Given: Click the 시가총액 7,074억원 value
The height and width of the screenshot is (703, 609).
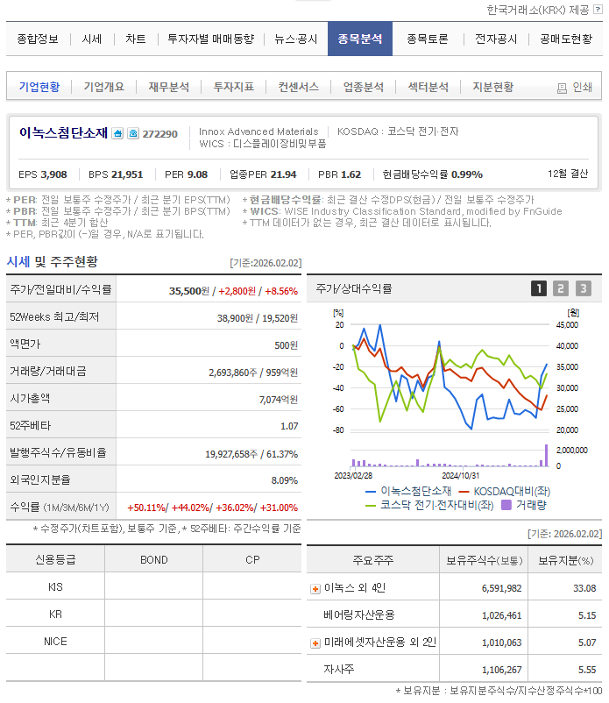Looking at the screenshot, I should pyautogui.click(x=279, y=400).
